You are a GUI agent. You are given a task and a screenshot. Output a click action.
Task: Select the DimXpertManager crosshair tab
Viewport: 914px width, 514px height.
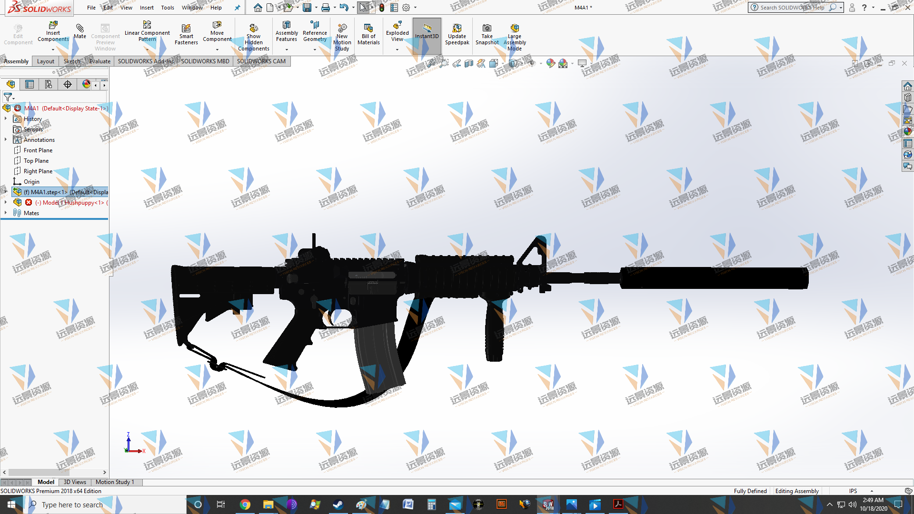(x=67, y=84)
